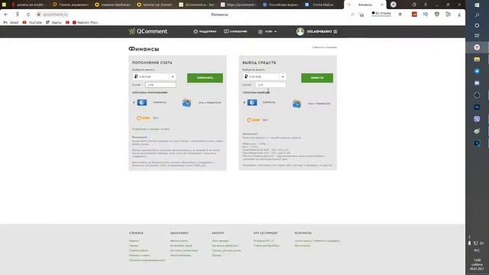Viewport: 489px width, 275px height.
Task: Switch to the Панель управления tab
Action: click(x=71, y=5)
